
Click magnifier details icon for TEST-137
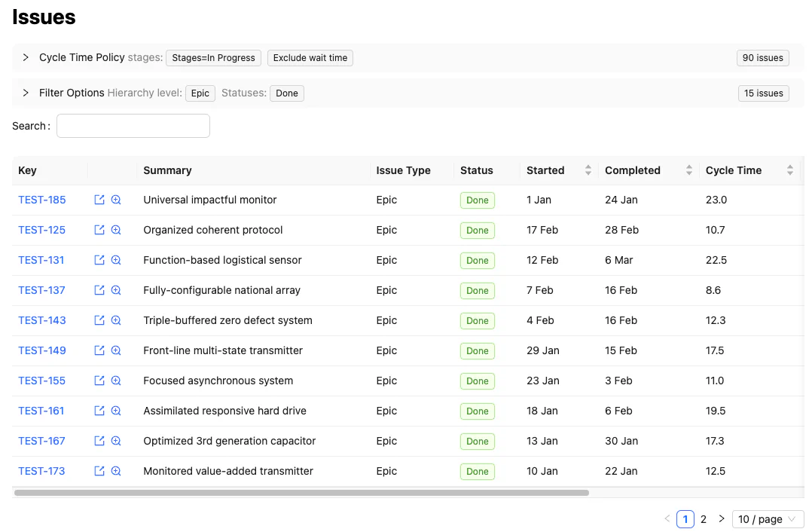pos(116,290)
